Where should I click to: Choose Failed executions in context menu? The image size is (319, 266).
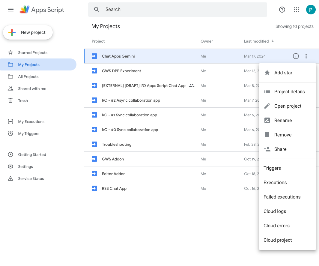(282, 197)
